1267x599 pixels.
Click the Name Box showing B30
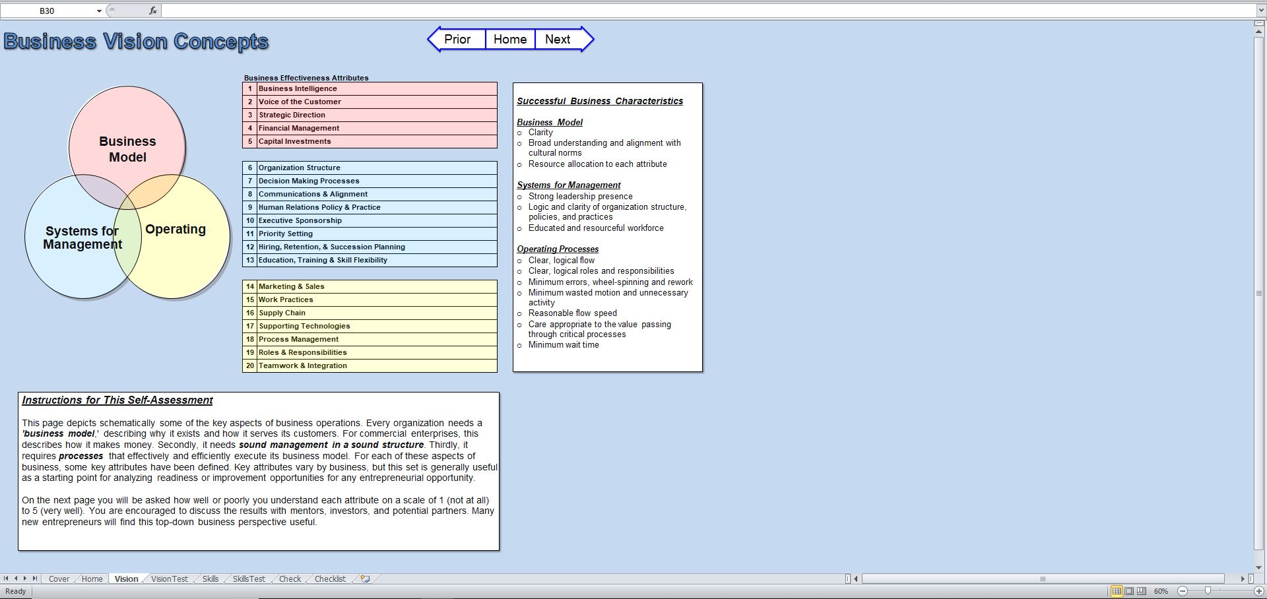pyautogui.click(x=47, y=11)
